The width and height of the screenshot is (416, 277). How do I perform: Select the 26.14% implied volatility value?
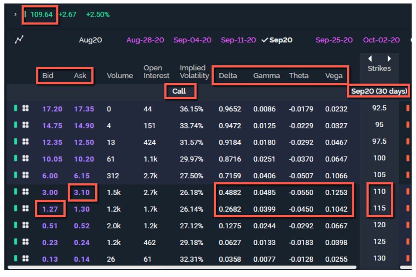click(x=191, y=209)
